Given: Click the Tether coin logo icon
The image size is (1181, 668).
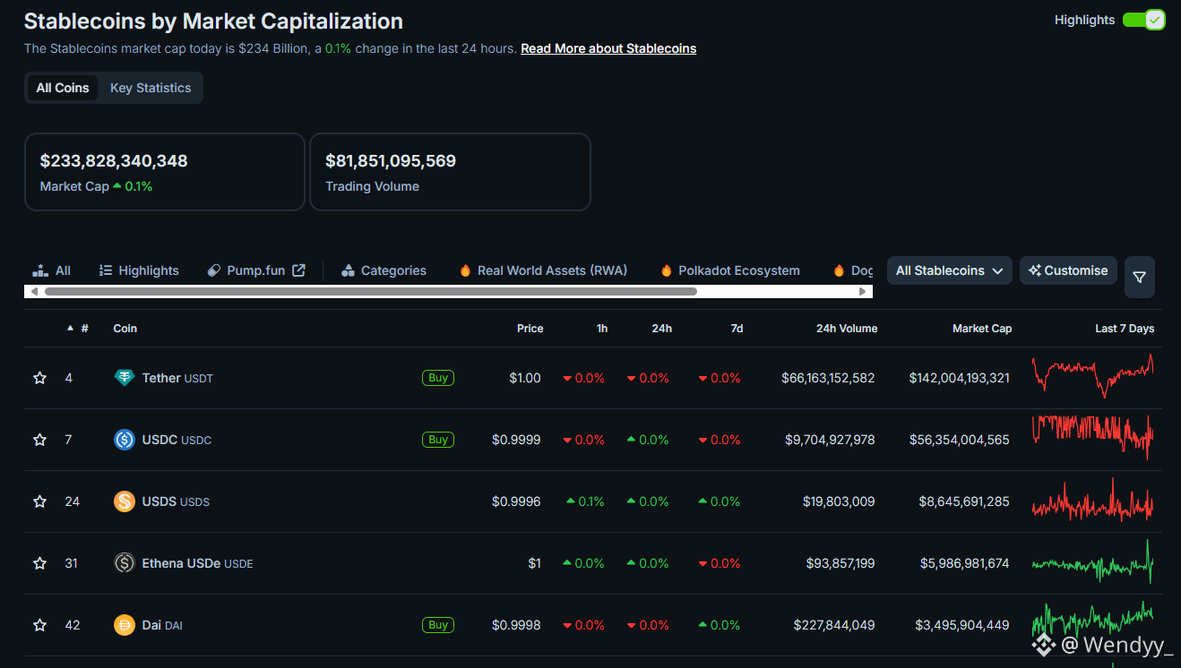Looking at the screenshot, I should tap(125, 378).
